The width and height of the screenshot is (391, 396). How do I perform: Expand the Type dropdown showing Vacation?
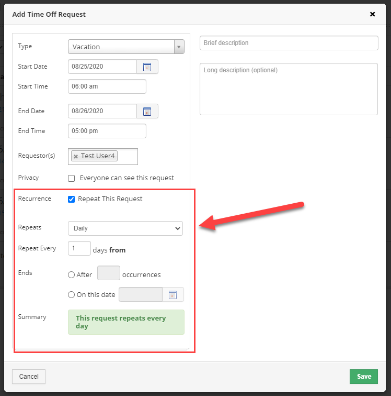pos(126,47)
